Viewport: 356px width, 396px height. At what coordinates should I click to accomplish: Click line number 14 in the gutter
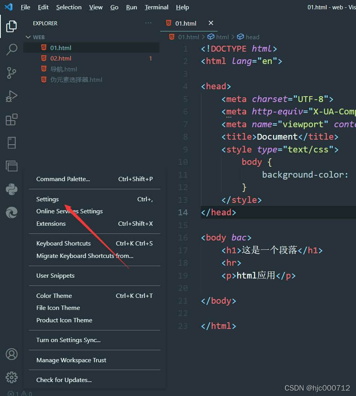coord(183,213)
